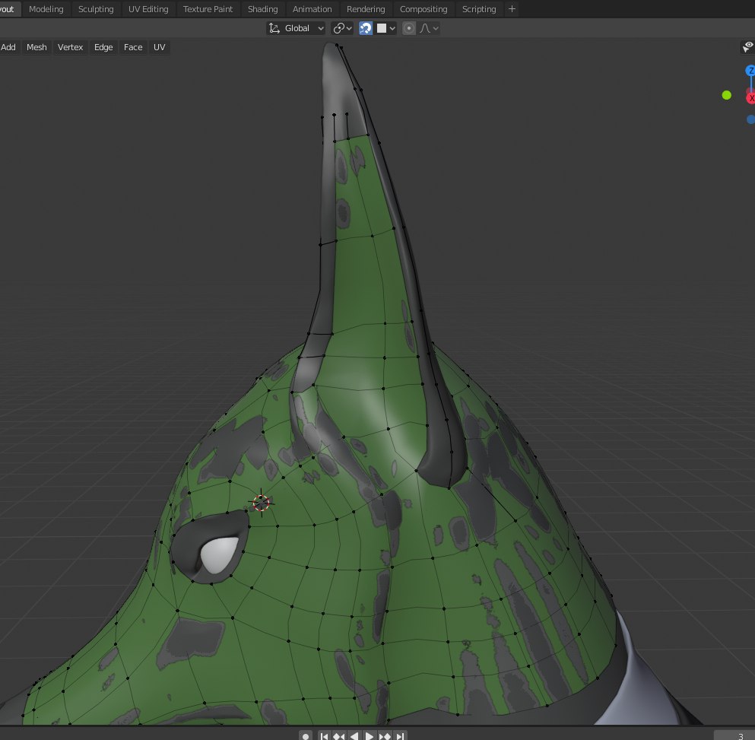Open the snap element dropdown
This screenshot has width=755, height=740.
386,28
